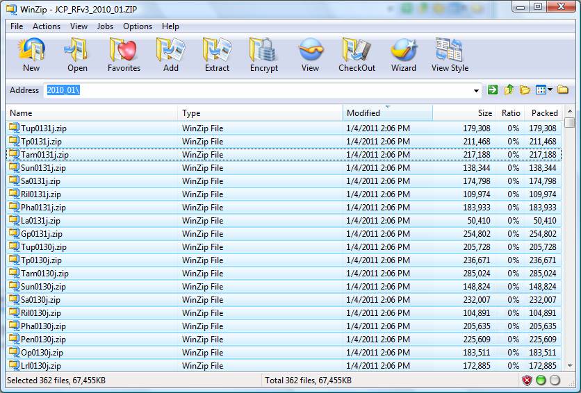The image size is (581, 393).
Task: Click the Encrypt padlock icon
Action: point(263,50)
